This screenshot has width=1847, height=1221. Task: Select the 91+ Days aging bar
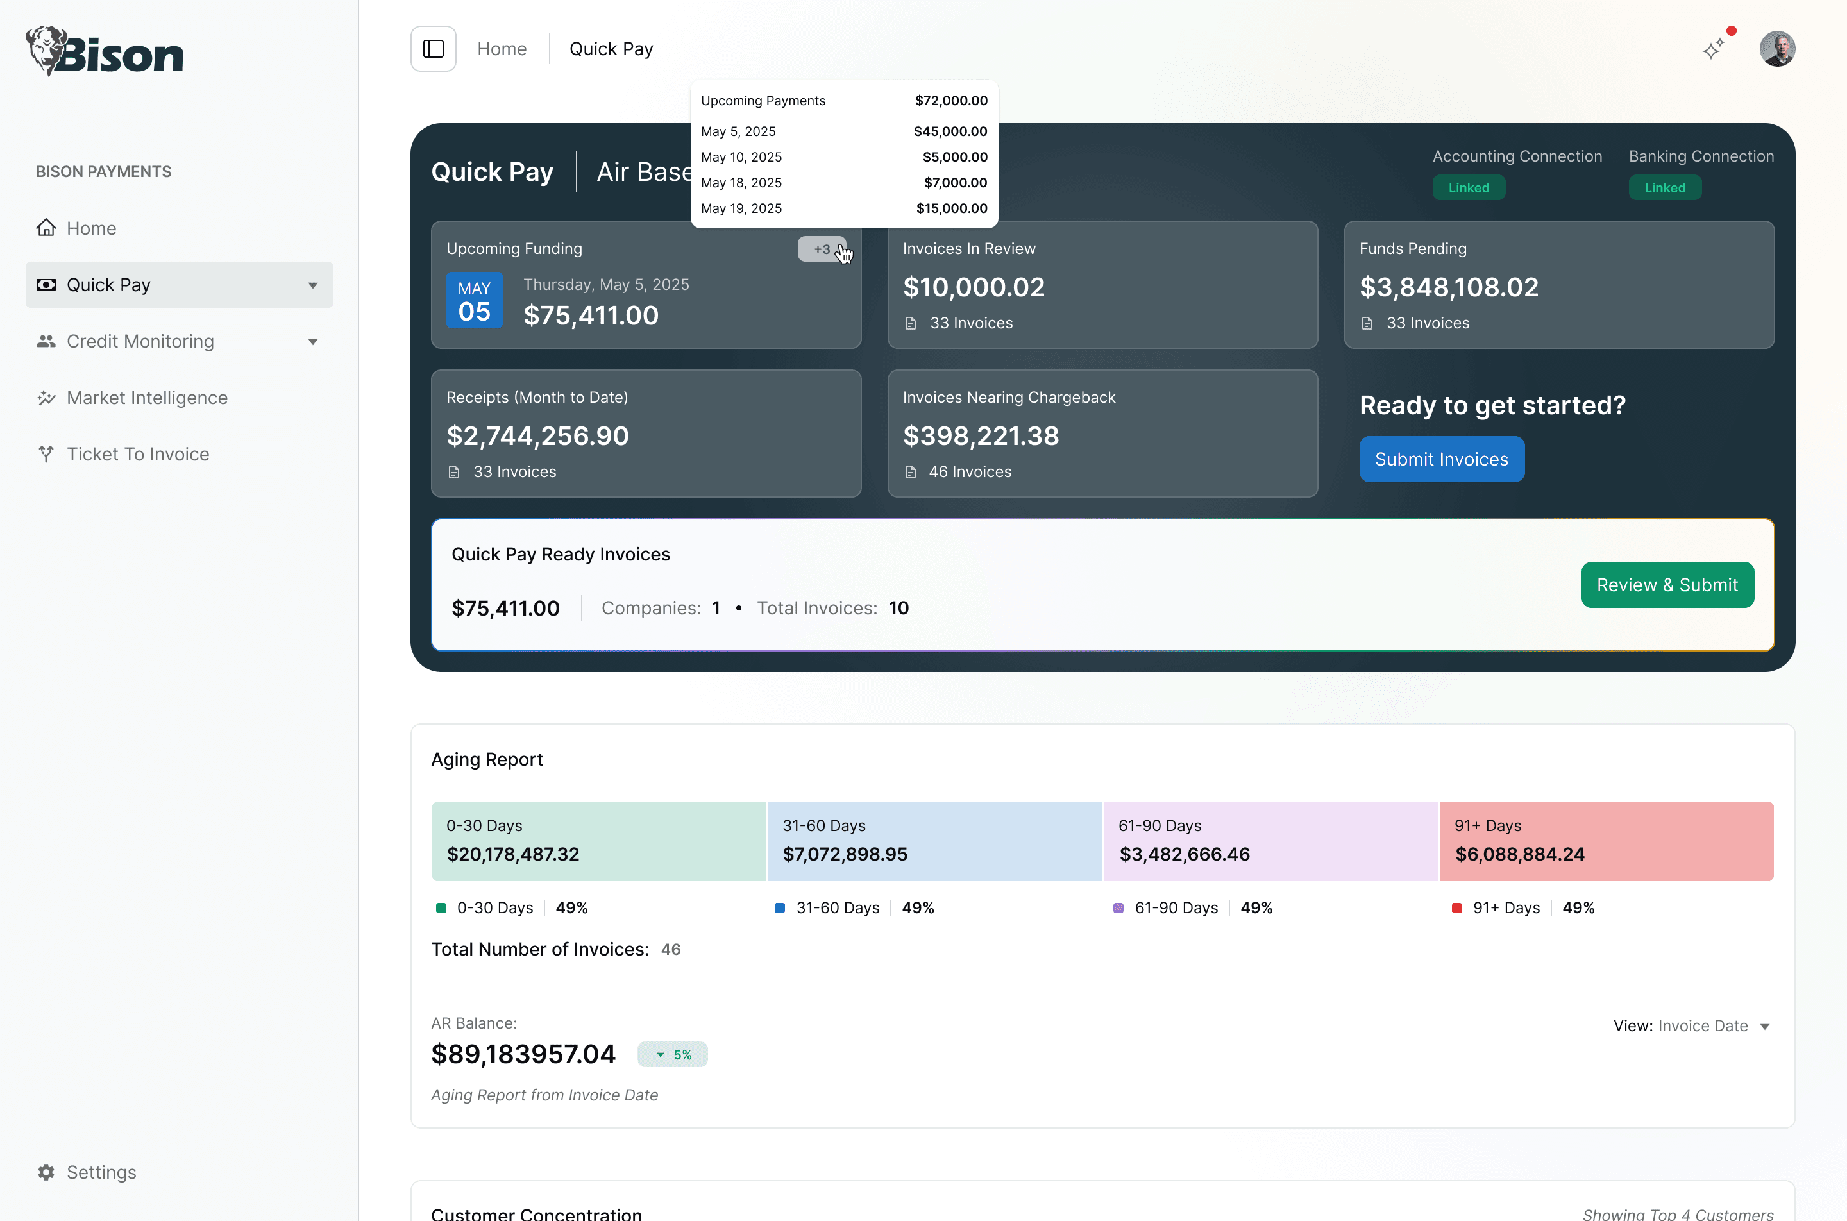1607,841
